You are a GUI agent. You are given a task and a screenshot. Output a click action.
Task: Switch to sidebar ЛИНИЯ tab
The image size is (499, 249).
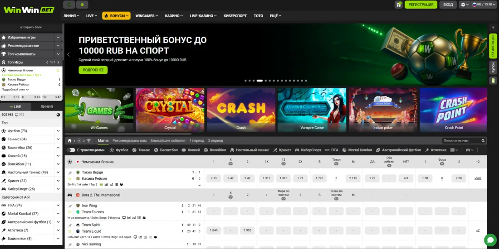coord(47,107)
